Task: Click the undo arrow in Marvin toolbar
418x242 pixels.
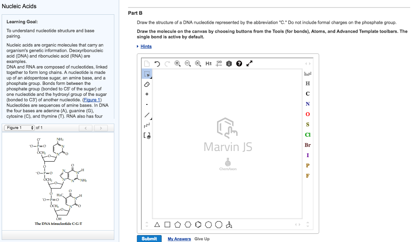Action: (157, 64)
